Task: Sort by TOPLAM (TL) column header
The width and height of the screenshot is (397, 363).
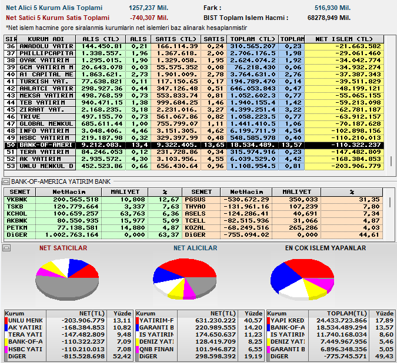Action: 252,39
